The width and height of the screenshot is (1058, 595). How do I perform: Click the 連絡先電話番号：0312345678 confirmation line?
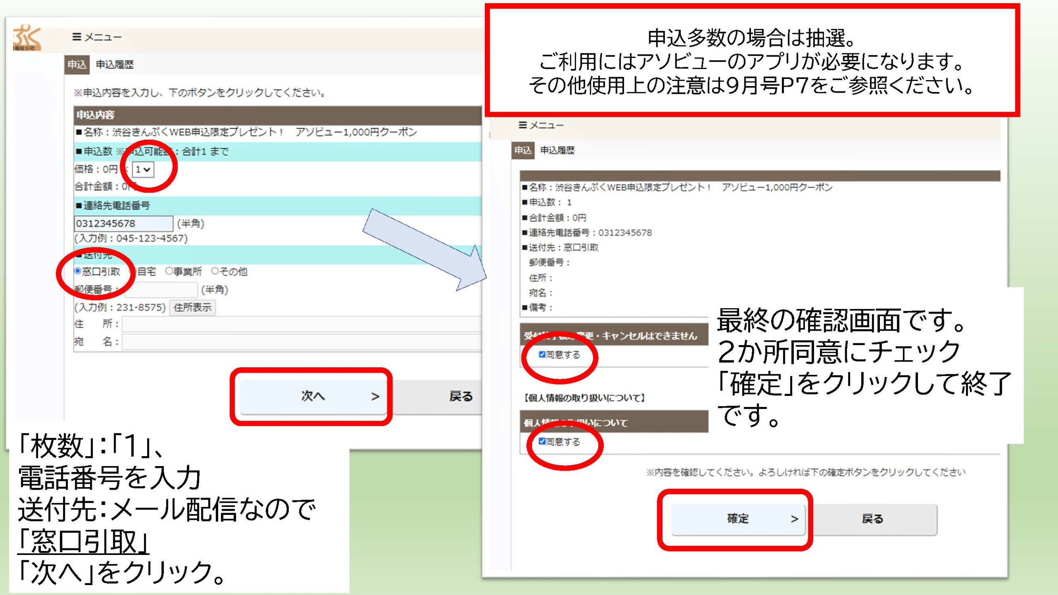point(587,233)
